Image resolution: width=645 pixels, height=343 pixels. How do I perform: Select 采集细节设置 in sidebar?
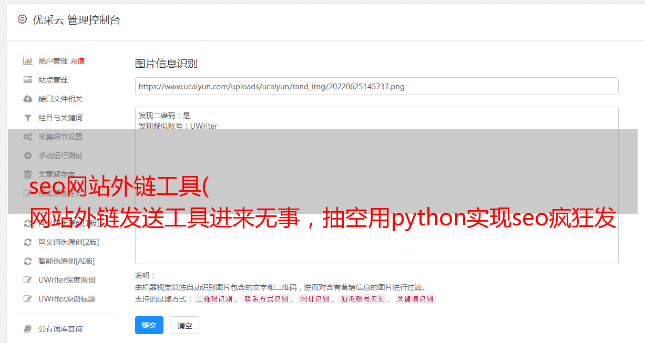(x=60, y=137)
